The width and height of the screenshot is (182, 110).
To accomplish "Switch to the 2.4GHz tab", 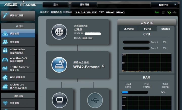I will click(129, 29).
